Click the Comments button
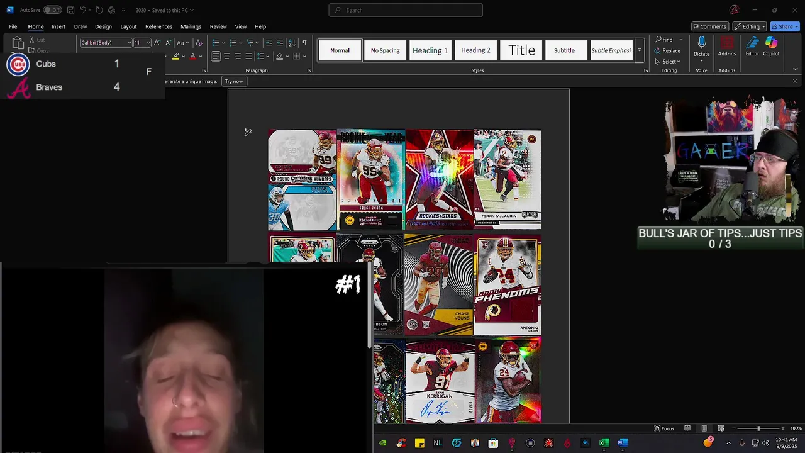 click(710, 26)
